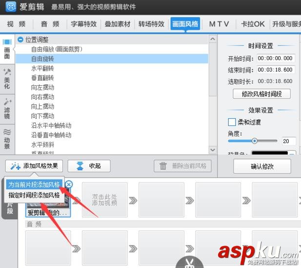Click the 收起 button

[89, 166]
